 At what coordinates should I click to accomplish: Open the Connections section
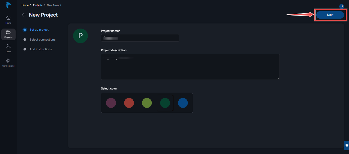(x=8, y=62)
